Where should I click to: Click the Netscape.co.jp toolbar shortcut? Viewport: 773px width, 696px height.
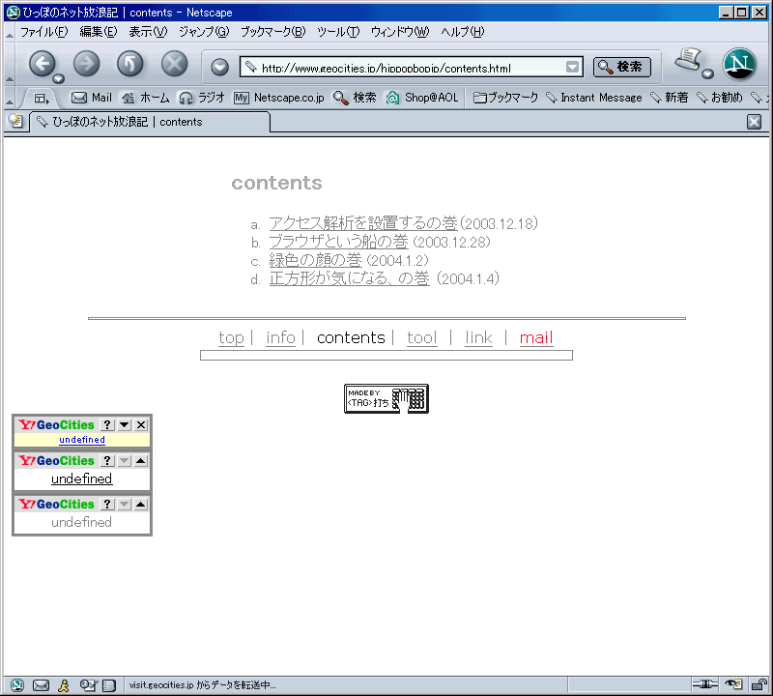tap(279, 98)
